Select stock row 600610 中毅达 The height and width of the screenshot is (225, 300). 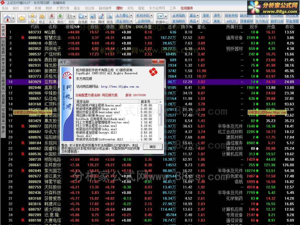tap(153, 43)
